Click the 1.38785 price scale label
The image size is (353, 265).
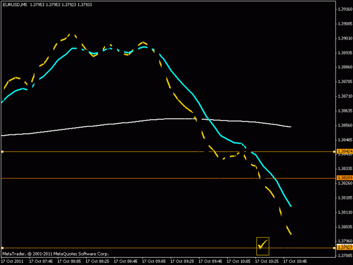pos(345,81)
